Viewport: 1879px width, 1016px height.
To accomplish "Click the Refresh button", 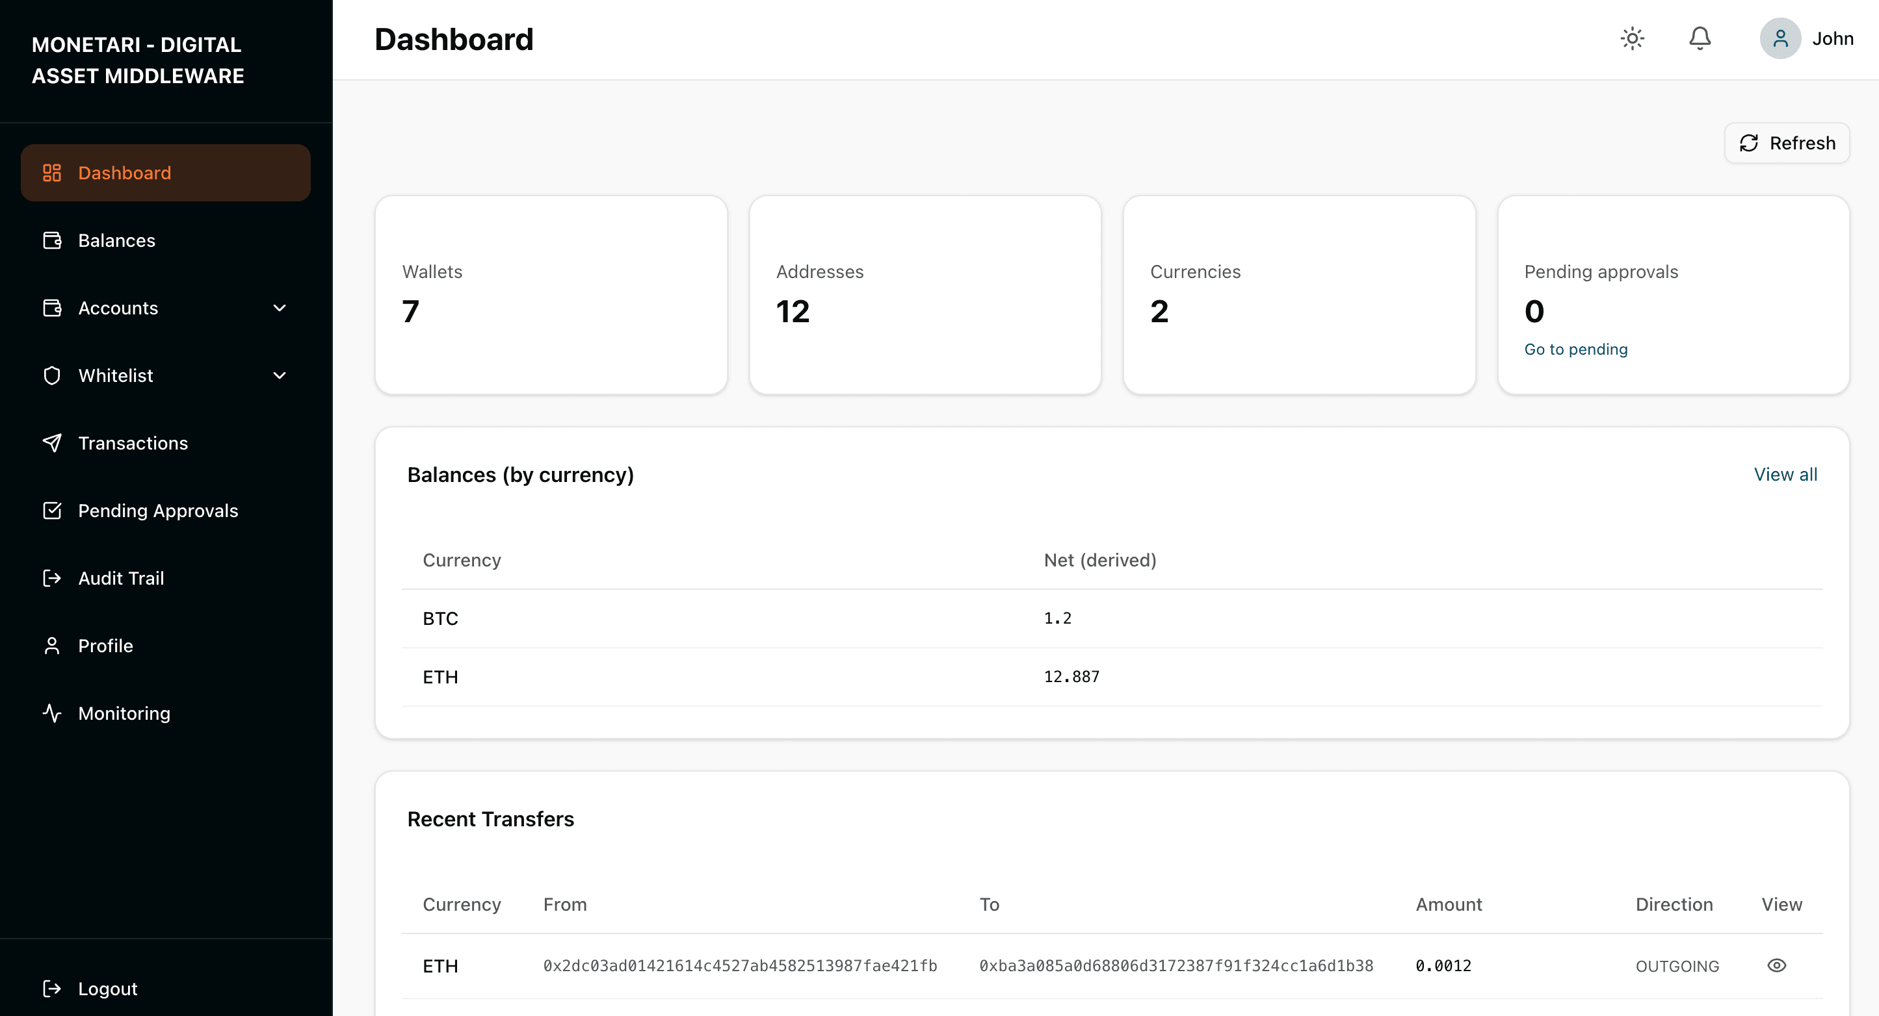I will (x=1787, y=143).
